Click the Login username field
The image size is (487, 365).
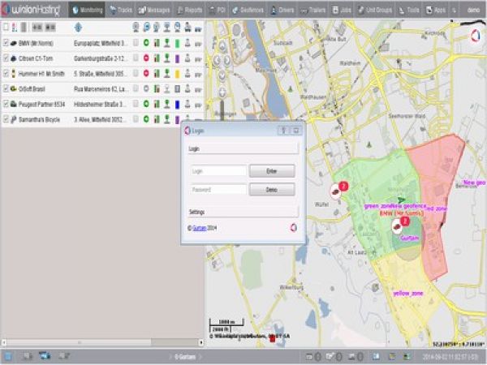217,171
